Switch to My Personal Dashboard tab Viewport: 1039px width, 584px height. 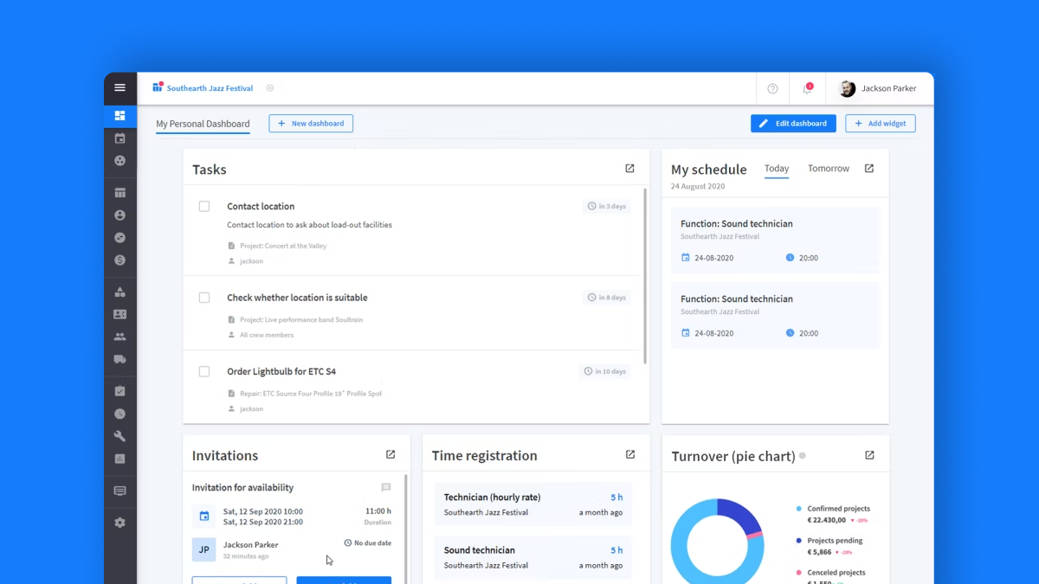tap(203, 124)
